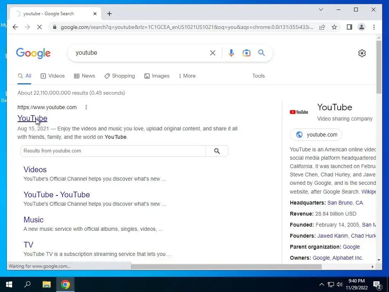Share this page via address bar icon

pos(322,27)
